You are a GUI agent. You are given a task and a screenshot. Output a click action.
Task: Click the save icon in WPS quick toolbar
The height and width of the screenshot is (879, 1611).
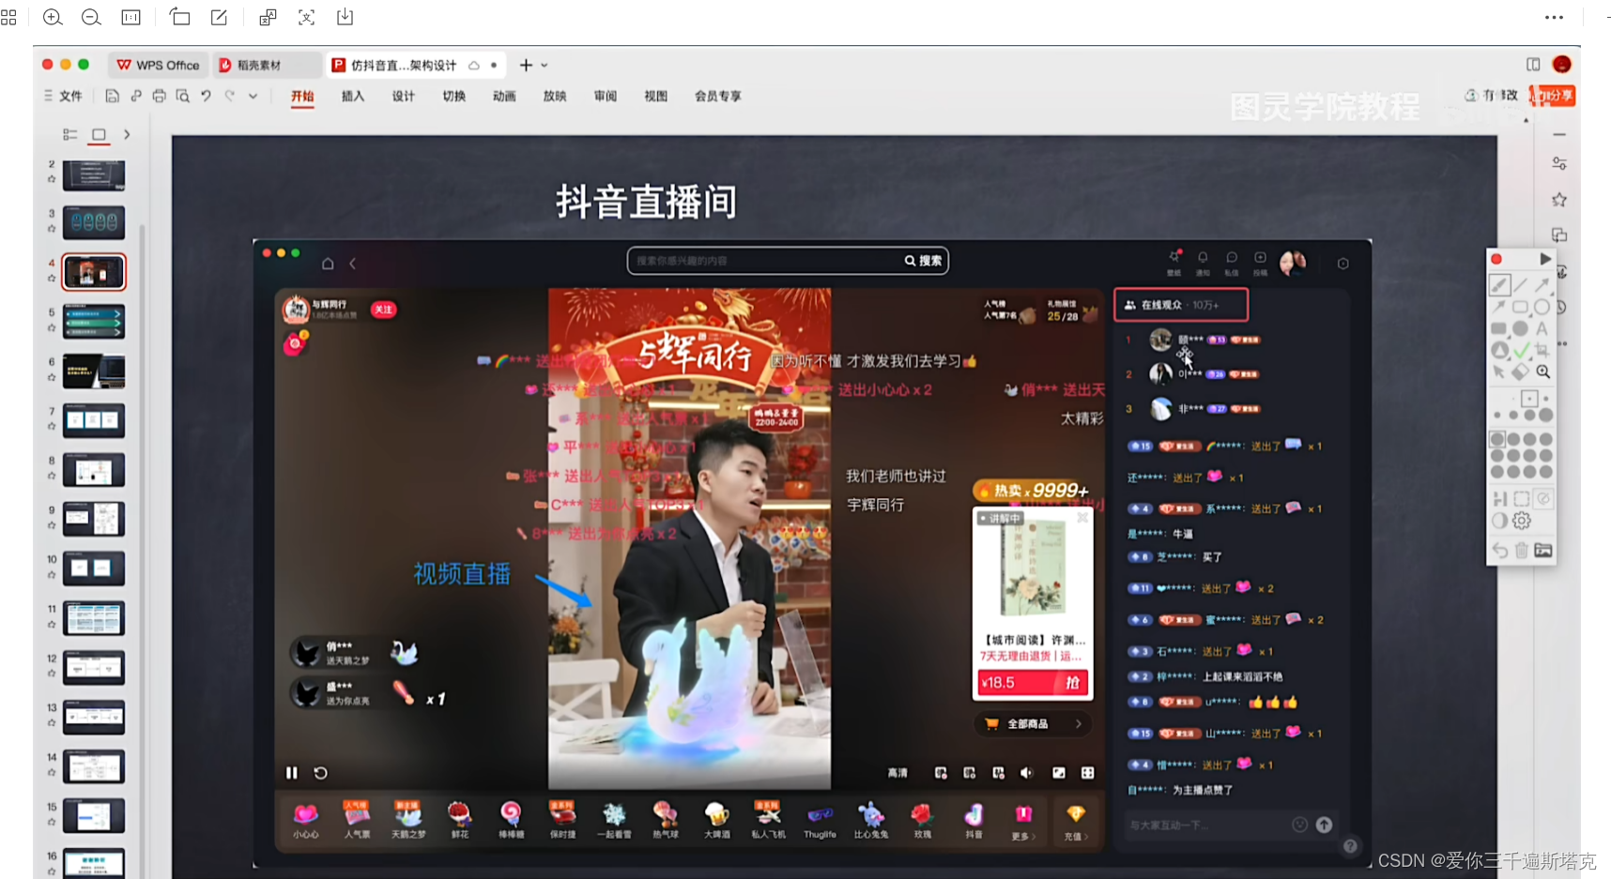tap(112, 96)
